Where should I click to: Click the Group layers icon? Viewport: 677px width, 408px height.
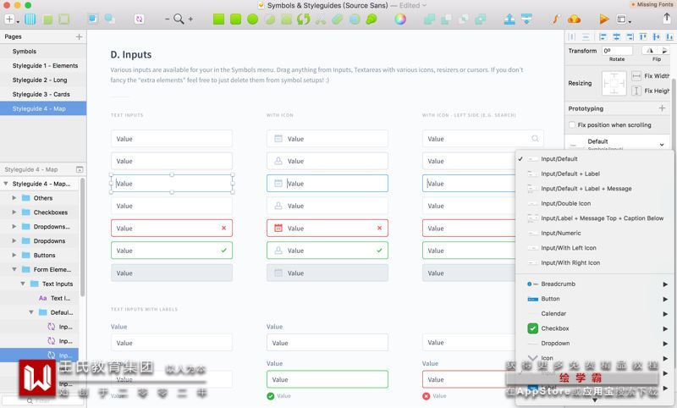pos(48,19)
